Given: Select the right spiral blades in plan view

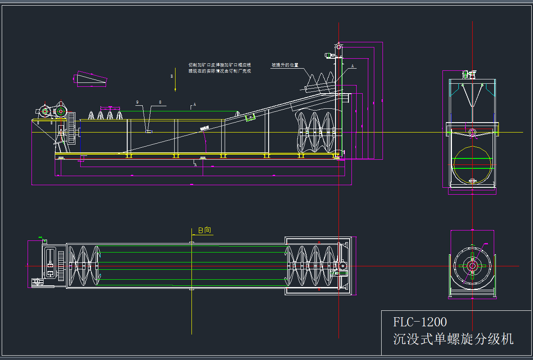Looking at the screenshot, I should point(313,266).
